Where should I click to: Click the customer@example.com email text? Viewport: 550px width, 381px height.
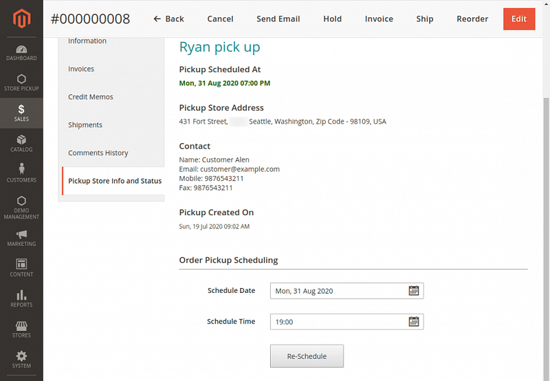click(240, 169)
